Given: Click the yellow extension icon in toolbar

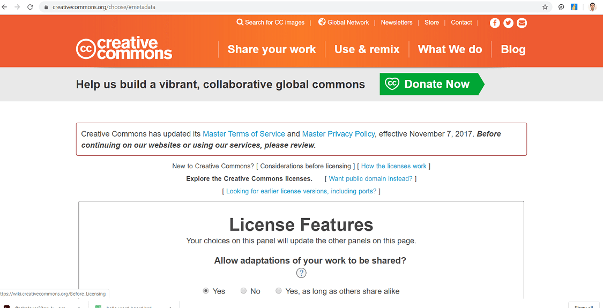Looking at the screenshot, I should (574, 7).
